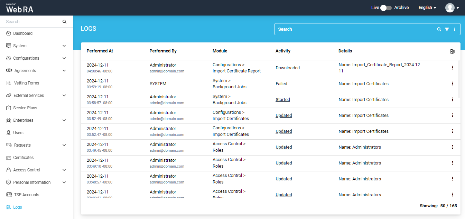
Task: Toggle the Live/Archive switch
Action: (x=386, y=8)
